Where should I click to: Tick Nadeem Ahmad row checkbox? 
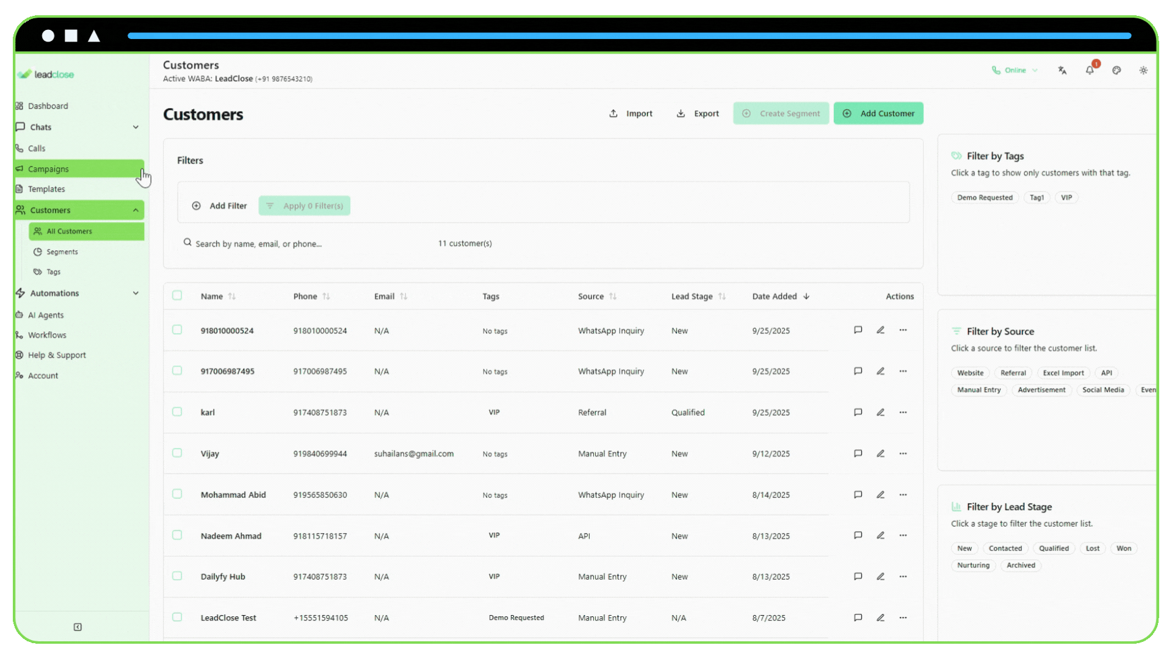click(177, 535)
